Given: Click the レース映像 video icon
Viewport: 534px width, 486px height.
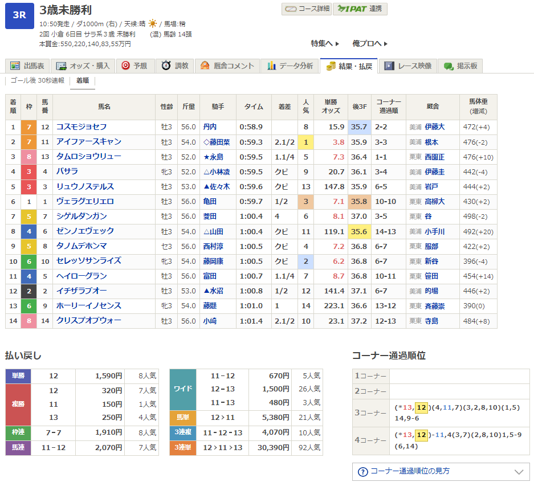Looking at the screenshot, I should pyautogui.click(x=389, y=66).
